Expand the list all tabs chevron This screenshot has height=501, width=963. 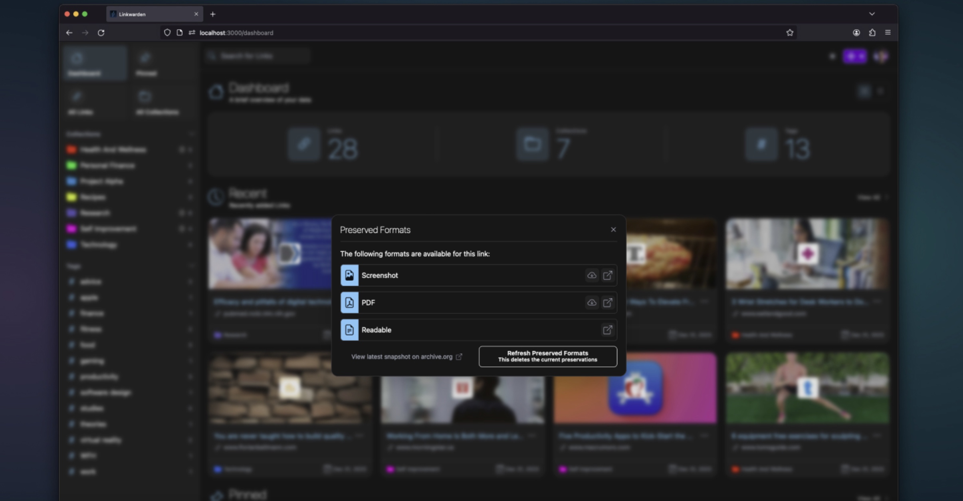pyautogui.click(x=872, y=14)
